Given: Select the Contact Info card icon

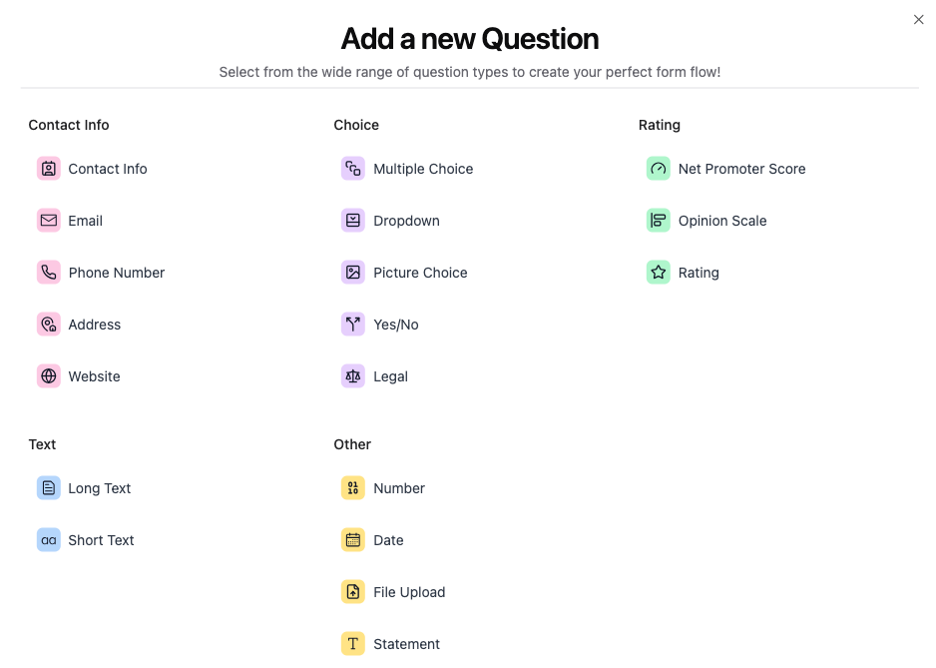Looking at the screenshot, I should point(48,169).
